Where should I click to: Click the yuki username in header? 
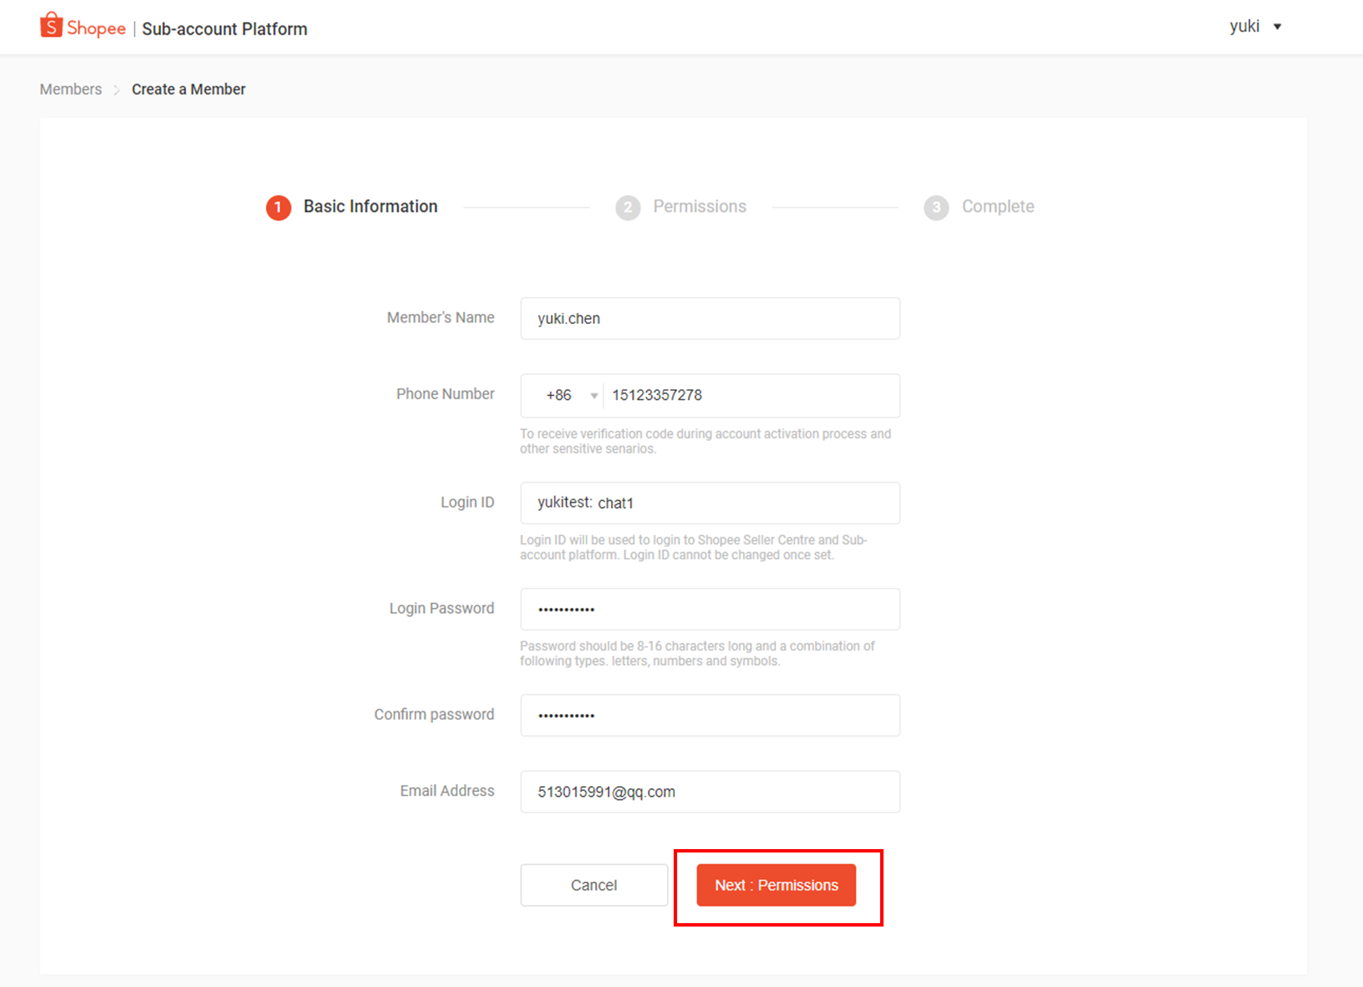1244,26
